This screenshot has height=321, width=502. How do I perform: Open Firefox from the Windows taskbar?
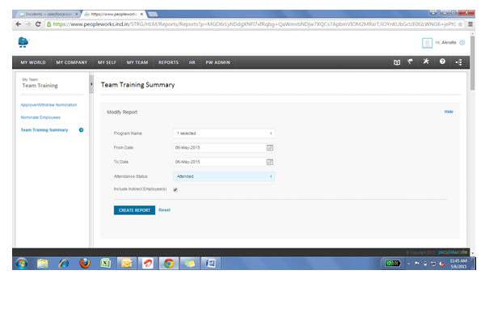pyautogui.click(x=85, y=264)
